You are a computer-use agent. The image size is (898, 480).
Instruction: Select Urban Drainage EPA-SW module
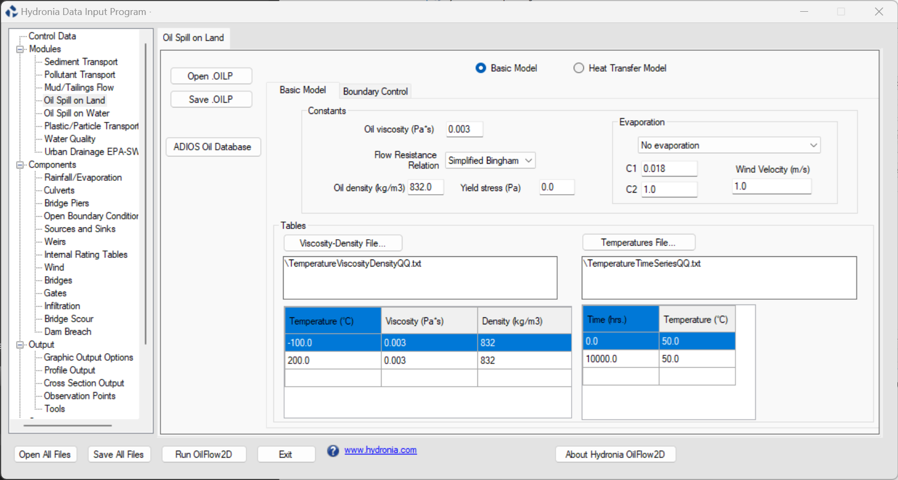(x=91, y=151)
